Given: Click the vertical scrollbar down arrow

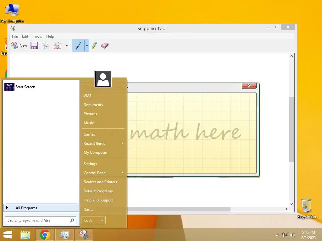Looking at the screenshot, I should [291, 204].
